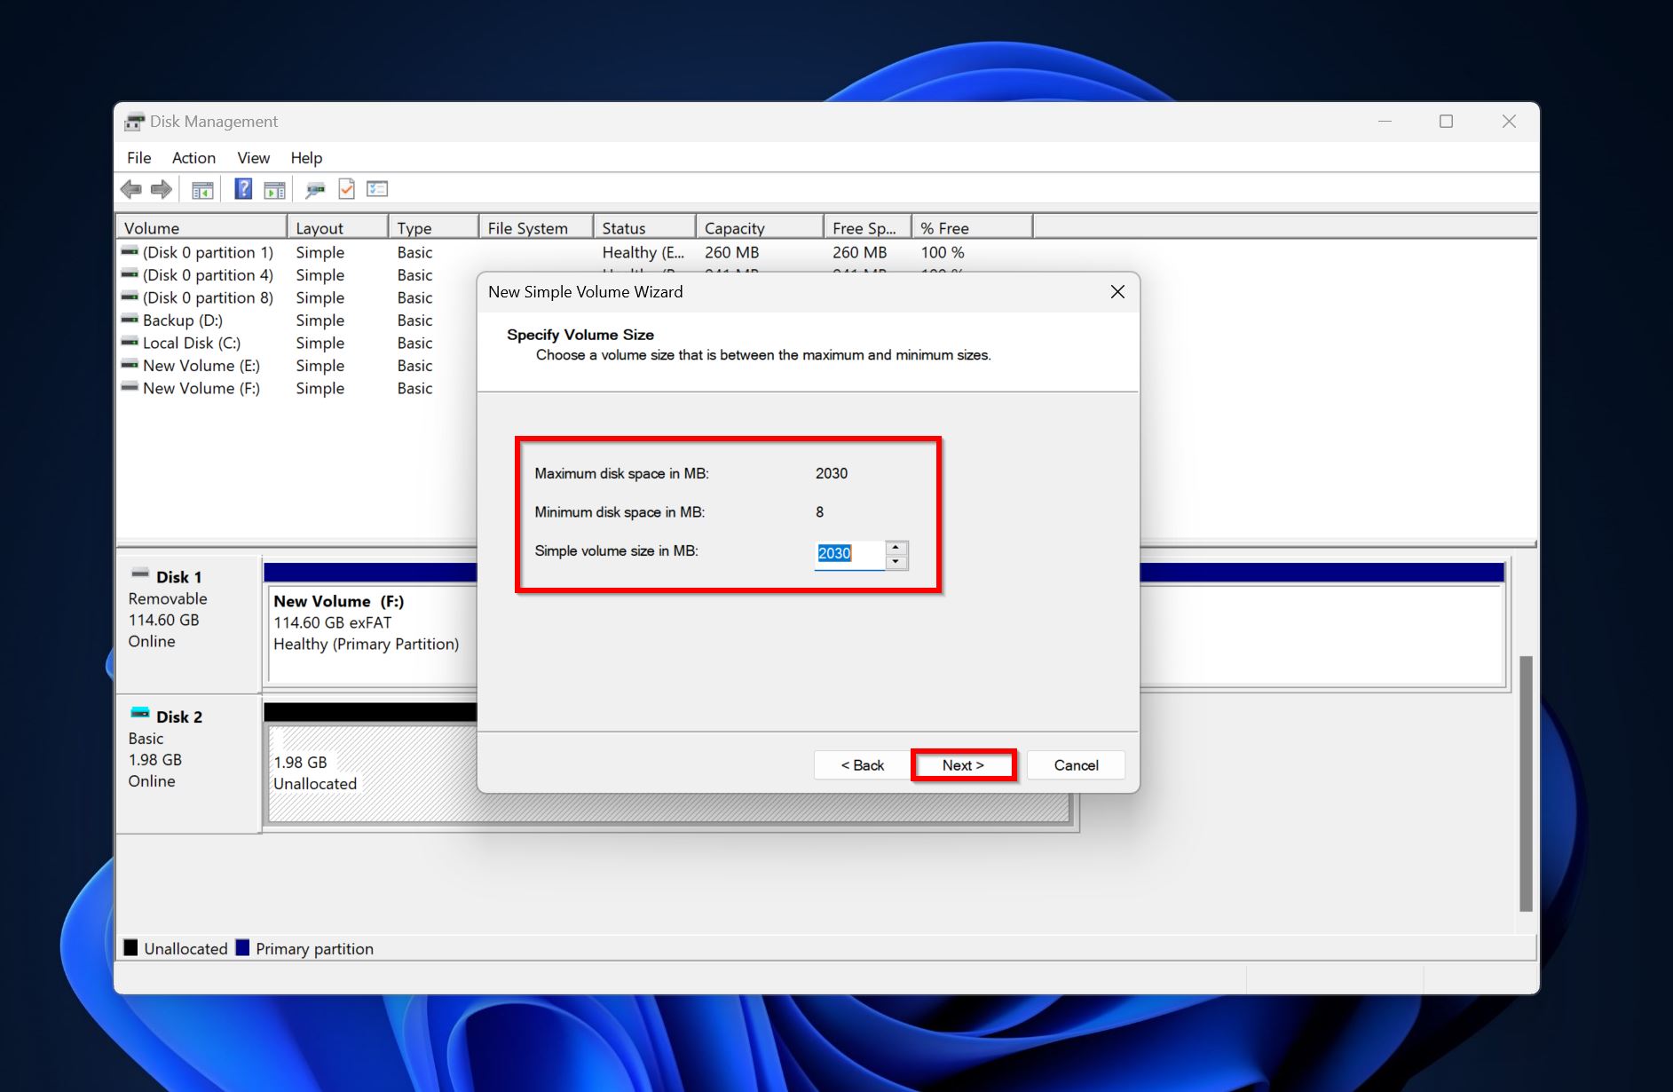Open the Help menu
Screen dimensions: 1673x1092
(306, 158)
